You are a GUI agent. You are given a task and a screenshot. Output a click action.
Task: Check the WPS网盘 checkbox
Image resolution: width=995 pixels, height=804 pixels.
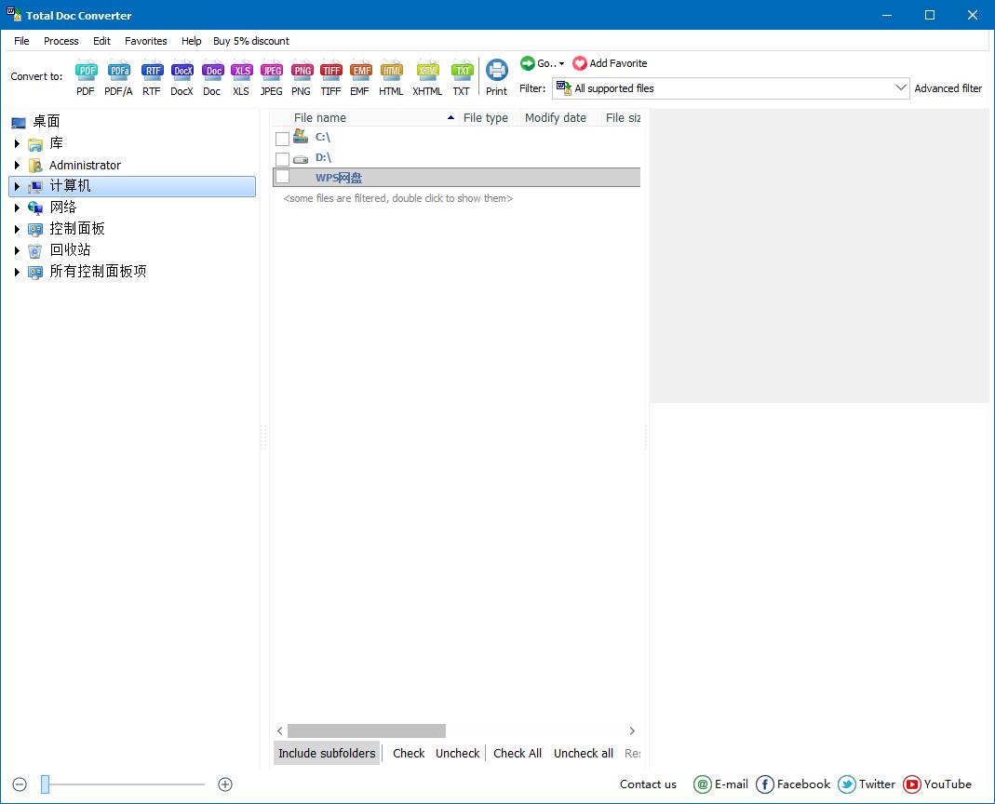pyautogui.click(x=282, y=177)
